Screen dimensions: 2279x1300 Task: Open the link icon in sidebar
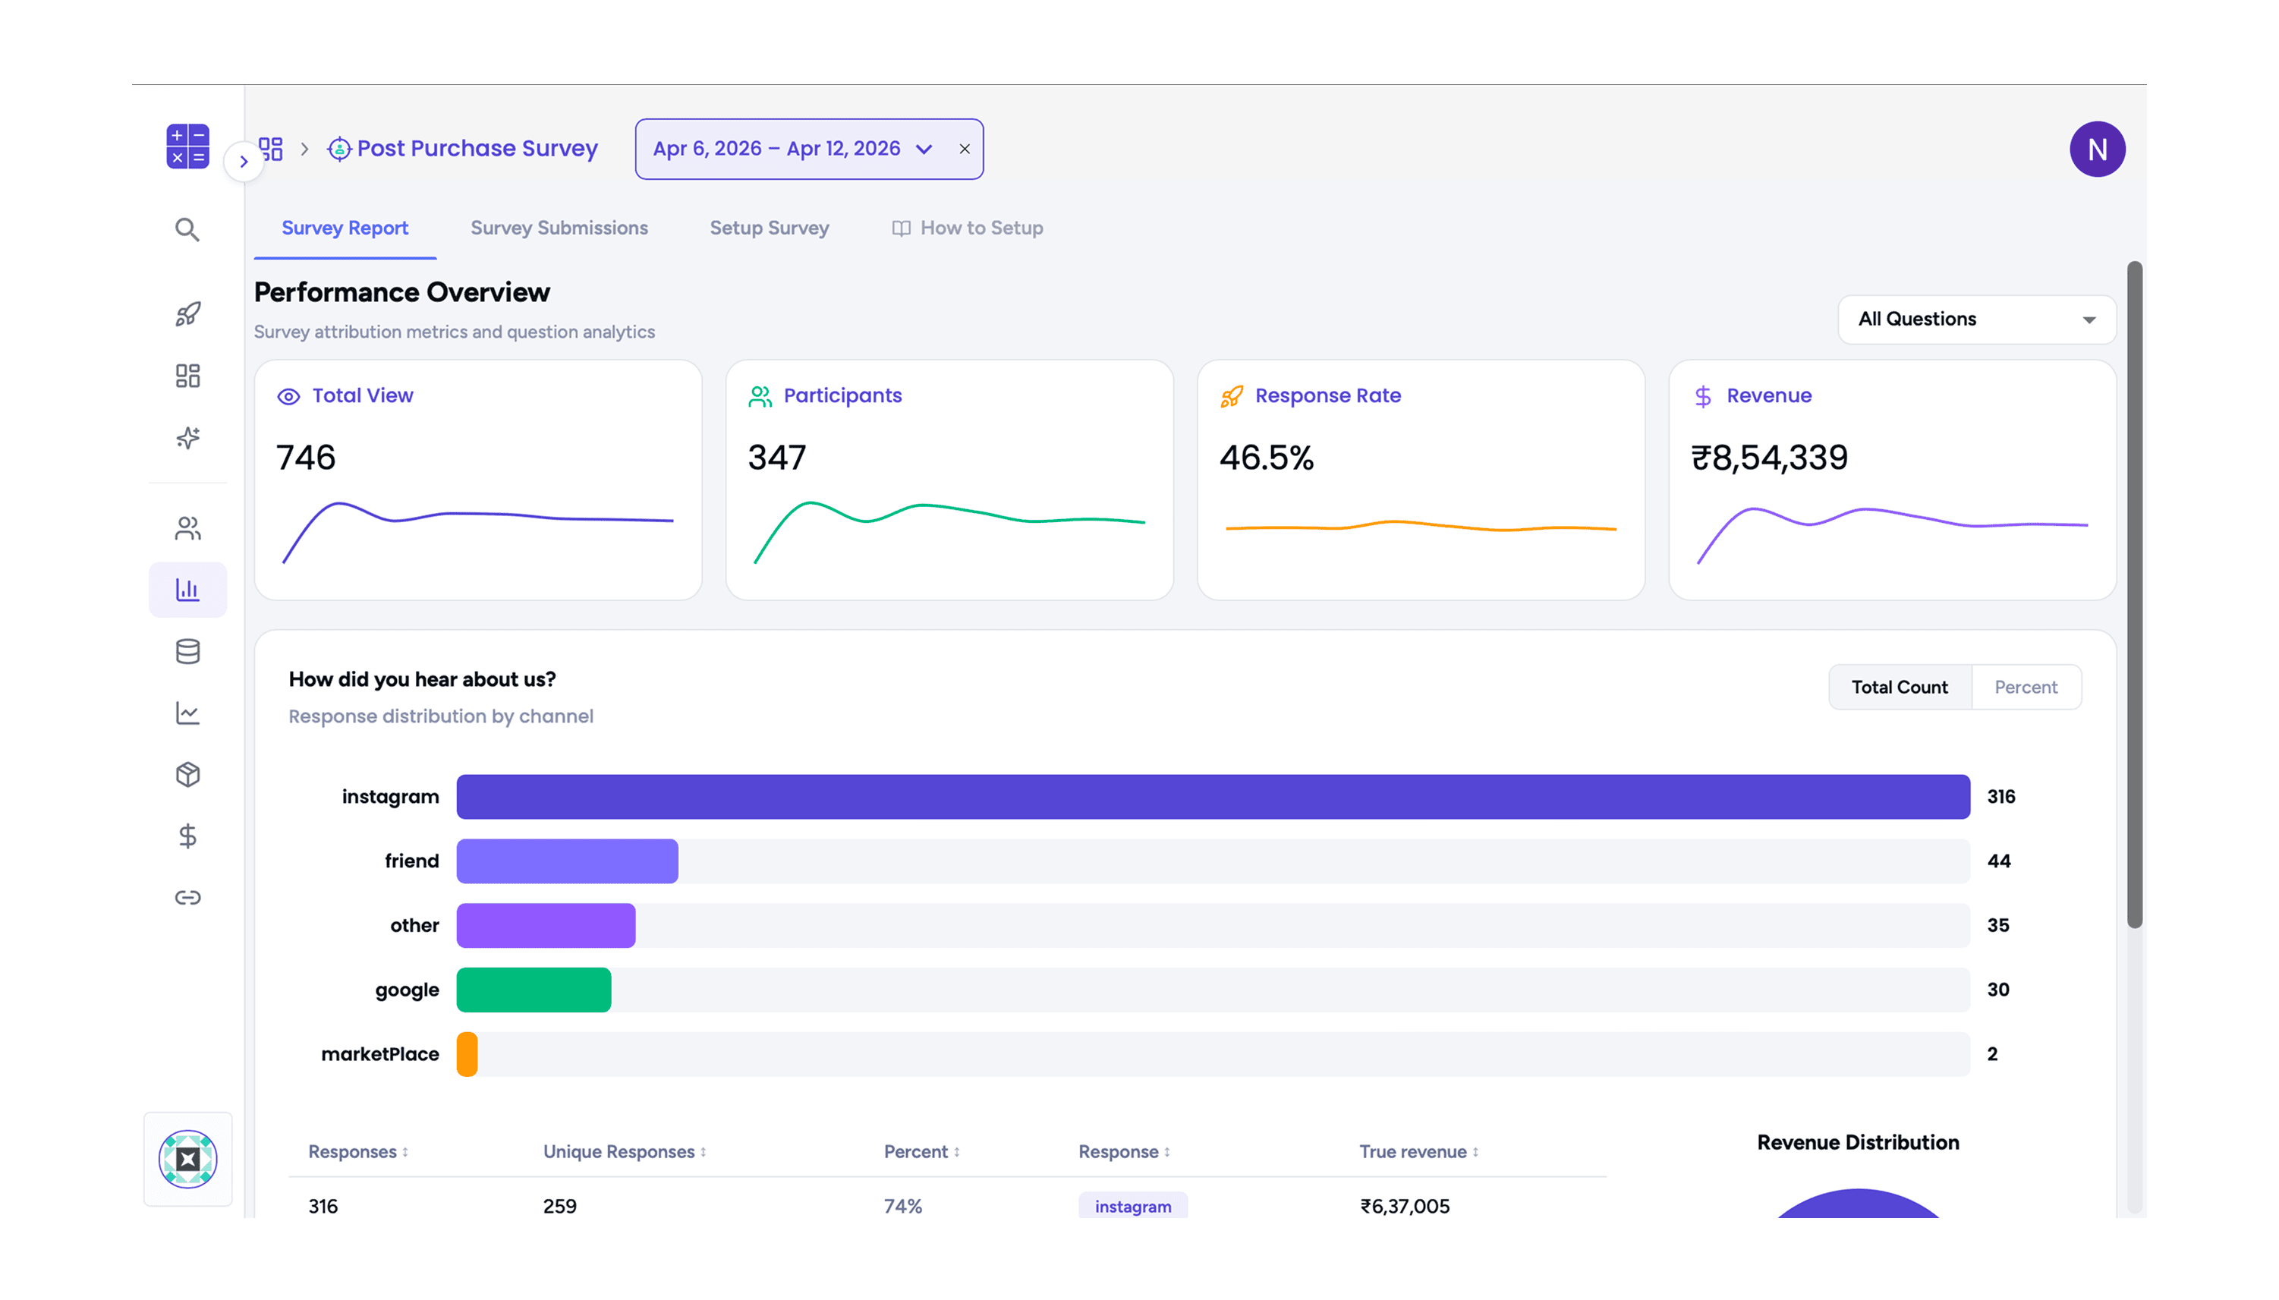(x=187, y=897)
